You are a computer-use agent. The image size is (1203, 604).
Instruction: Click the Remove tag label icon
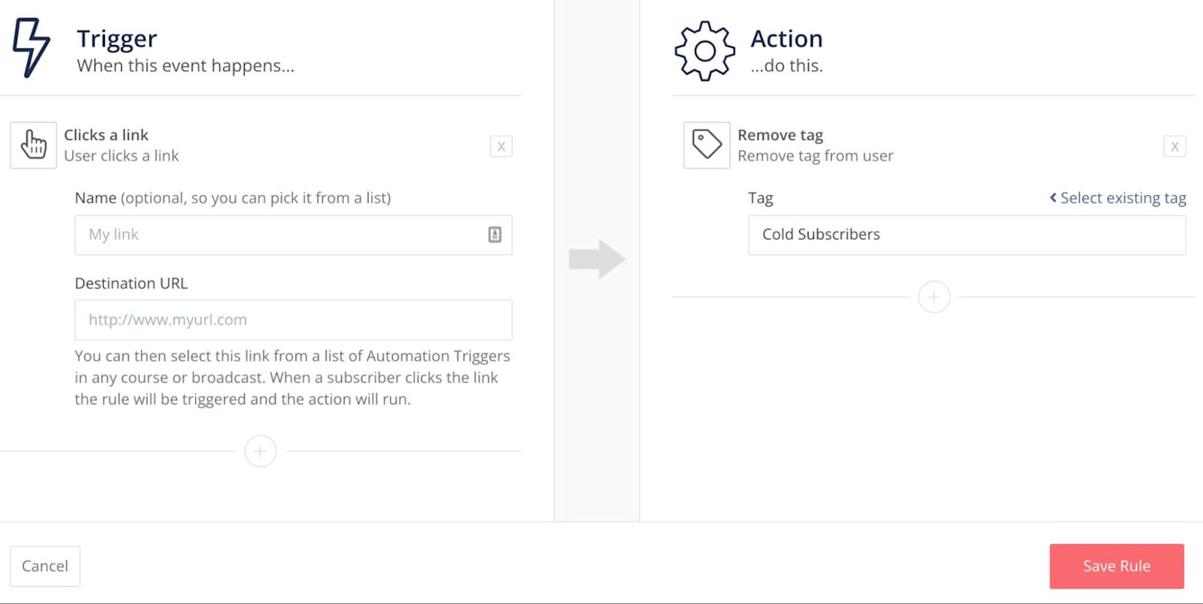point(706,145)
